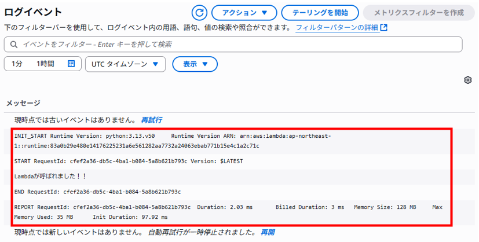This screenshot has height=242, width=479.
Task: Select the 1分 time range
Action: [17, 64]
